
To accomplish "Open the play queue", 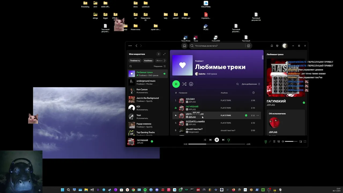I will click(x=274, y=142).
